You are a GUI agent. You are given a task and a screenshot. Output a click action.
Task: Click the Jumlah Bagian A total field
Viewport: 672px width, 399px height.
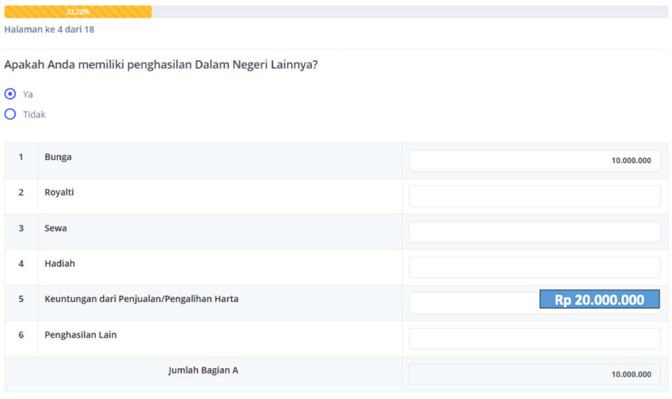coord(534,374)
